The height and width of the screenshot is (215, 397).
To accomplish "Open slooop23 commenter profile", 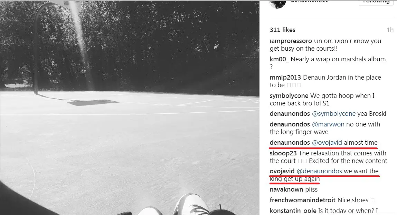I will [x=283, y=153].
